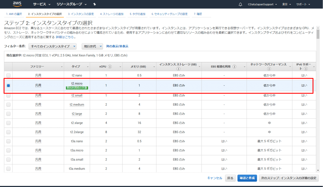Open the 東京 region selector
Screen dimensions: 323x187
(x=287, y=4)
